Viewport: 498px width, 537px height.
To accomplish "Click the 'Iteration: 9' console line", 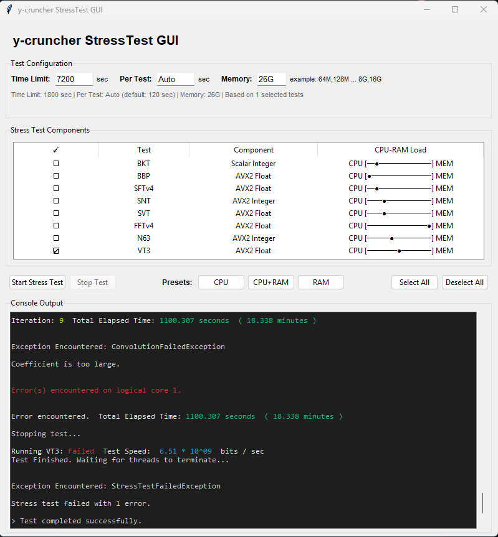I will (163, 320).
